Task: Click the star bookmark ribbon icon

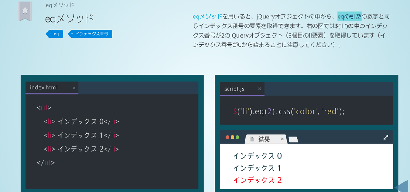Action: (25, 11)
